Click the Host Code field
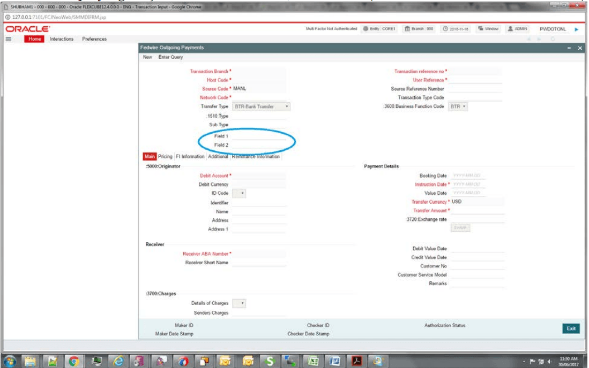Image resolution: width=589 pixels, height=368 pixels. (259, 80)
